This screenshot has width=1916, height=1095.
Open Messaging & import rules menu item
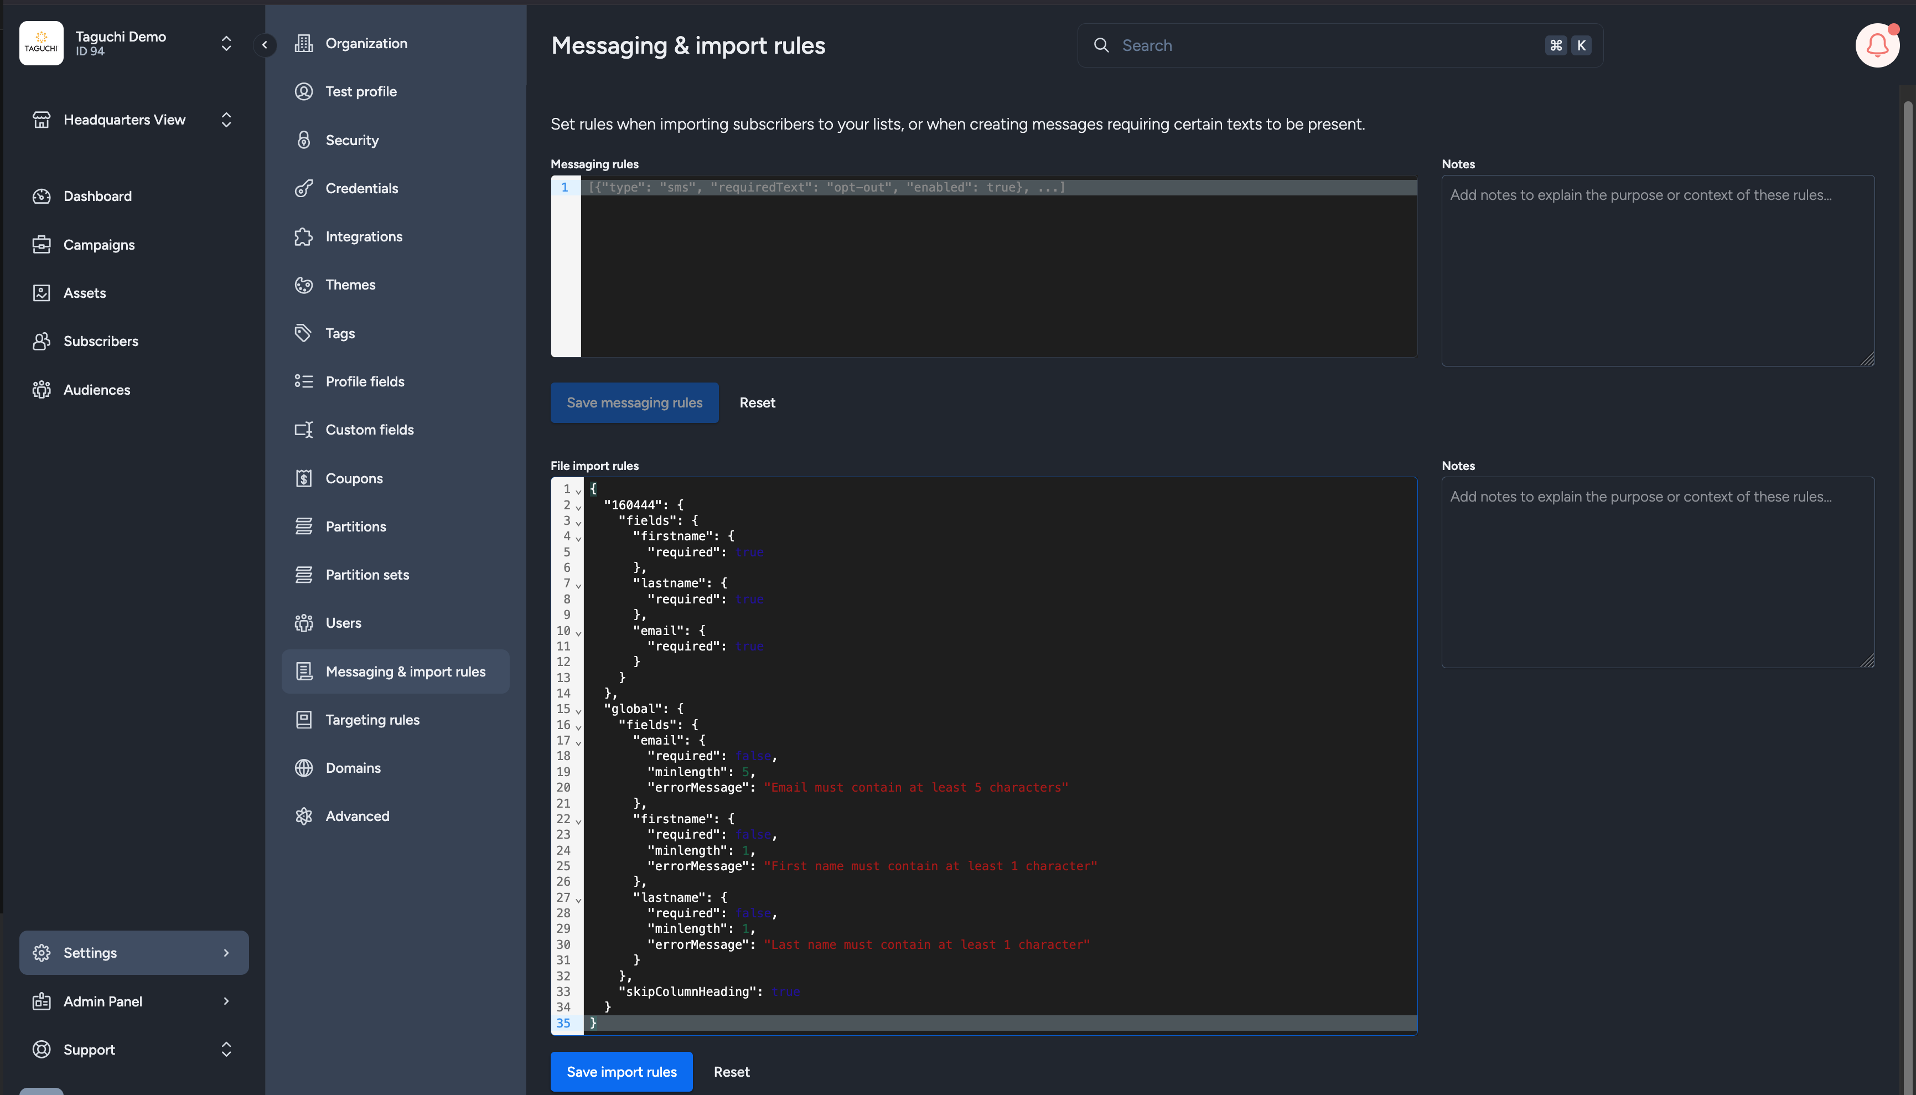[395, 672]
